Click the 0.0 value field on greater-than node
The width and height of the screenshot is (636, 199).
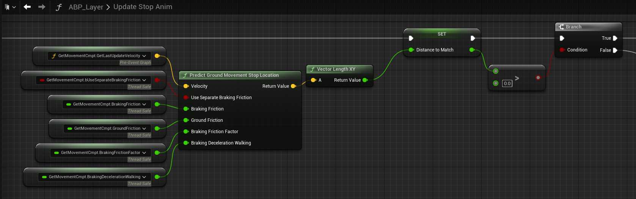point(507,84)
